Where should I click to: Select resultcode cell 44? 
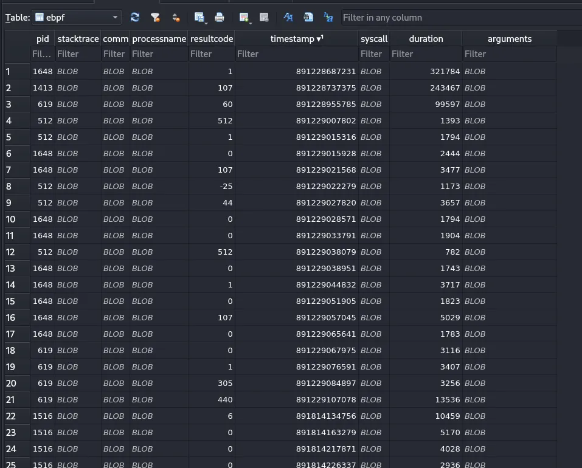pyautogui.click(x=212, y=203)
